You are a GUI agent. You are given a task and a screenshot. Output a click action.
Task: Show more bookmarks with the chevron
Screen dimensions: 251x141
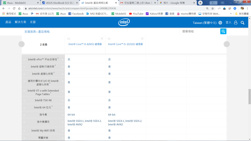coord(231,14)
